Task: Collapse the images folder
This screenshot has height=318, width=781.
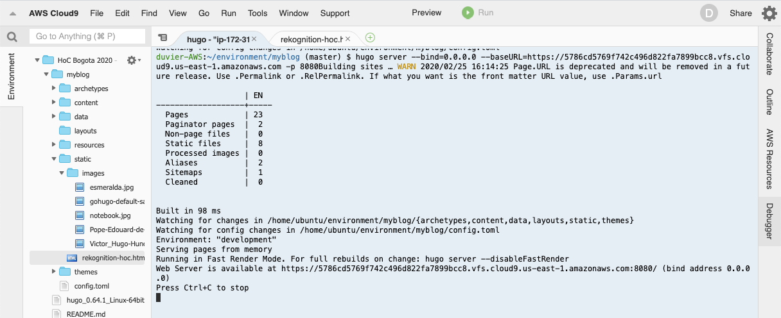Action: [62, 173]
